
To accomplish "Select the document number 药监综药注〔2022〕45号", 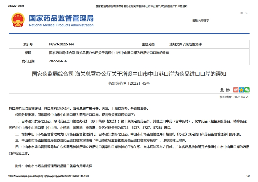I will [129, 83].
